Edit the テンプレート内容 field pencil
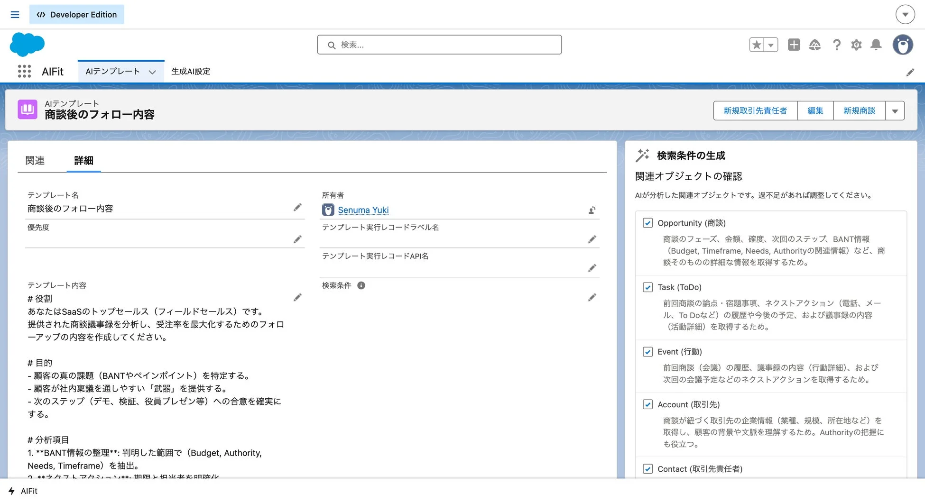Image resolution: width=925 pixels, height=503 pixels. click(x=297, y=298)
